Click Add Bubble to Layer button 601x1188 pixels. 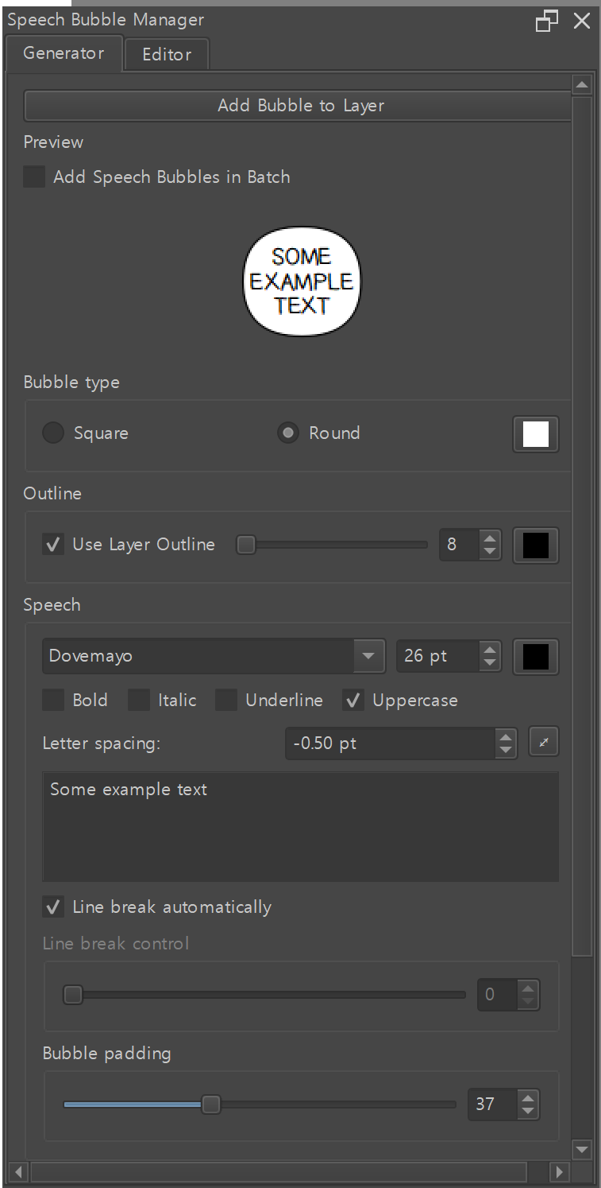point(300,106)
